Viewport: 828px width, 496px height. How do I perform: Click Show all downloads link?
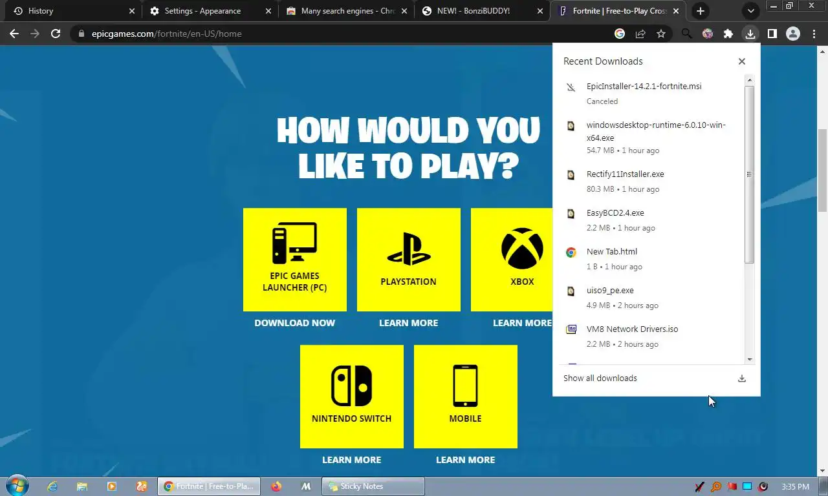point(600,378)
